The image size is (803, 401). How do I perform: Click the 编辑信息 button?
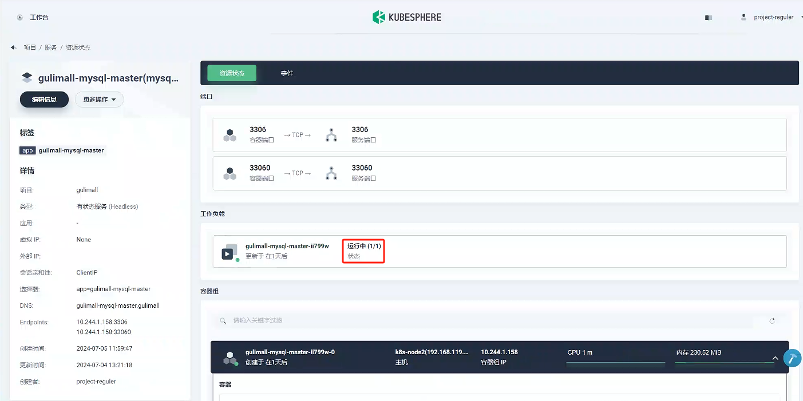44,100
